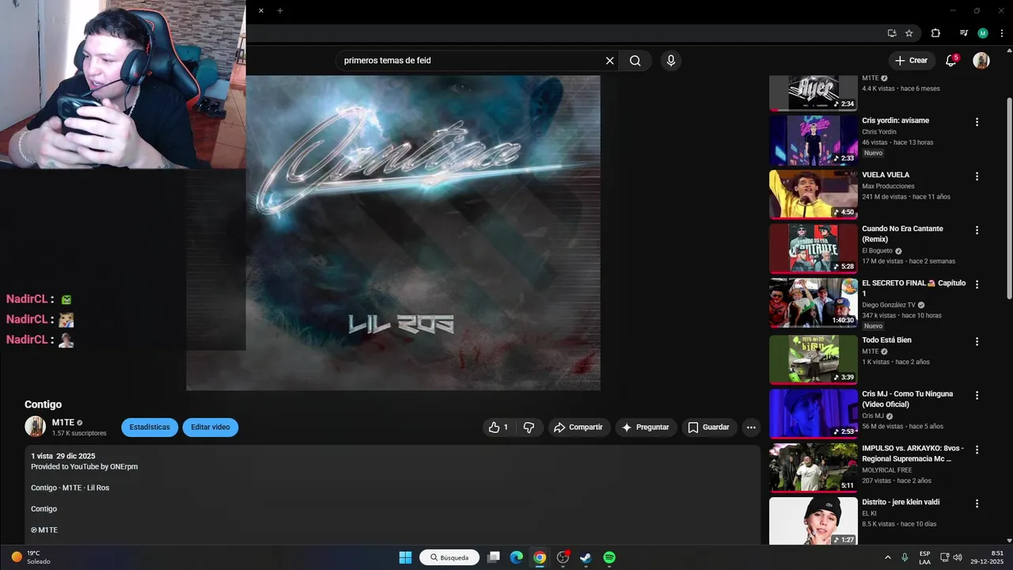This screenshot has width=1013, height=570.
Task: Open Cuando No Era Cantante (Remix) title
Action: [902, 234]
